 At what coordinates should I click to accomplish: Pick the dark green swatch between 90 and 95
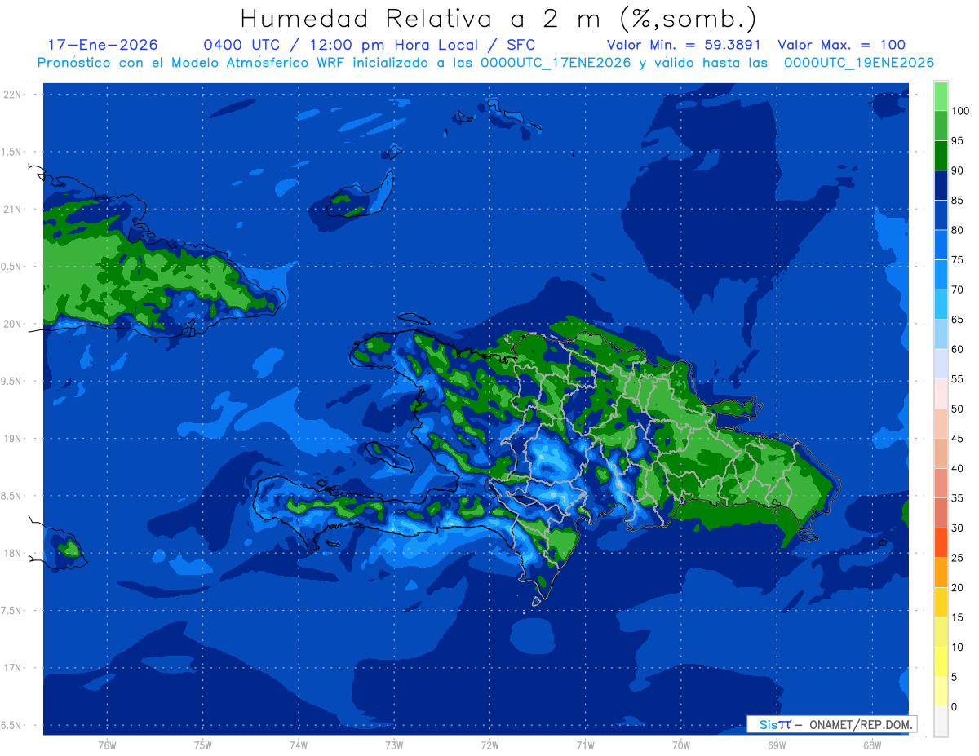click(x=940, y=156)
